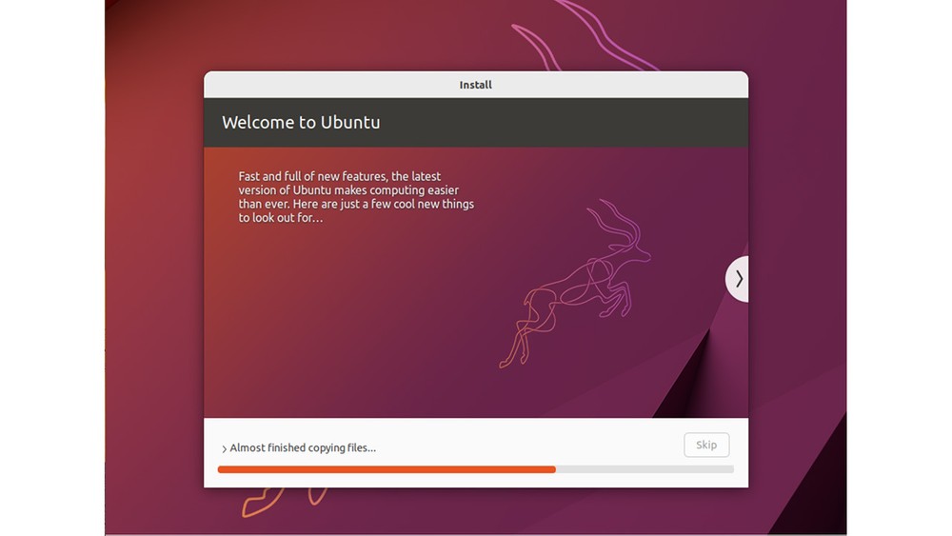Image resolution: width=952 pixels, height=536 pixels.
Task: Click the slideshow paragraph about new features
Action: [x=356, y=197]
